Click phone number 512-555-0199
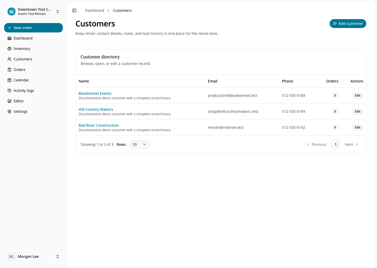377x268 pixels. [x=293, y=111]
